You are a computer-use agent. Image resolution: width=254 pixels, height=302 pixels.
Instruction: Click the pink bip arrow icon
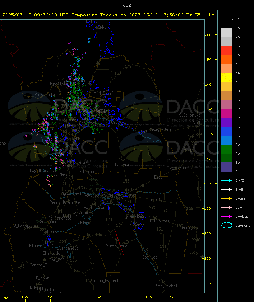tap(227, 207)
